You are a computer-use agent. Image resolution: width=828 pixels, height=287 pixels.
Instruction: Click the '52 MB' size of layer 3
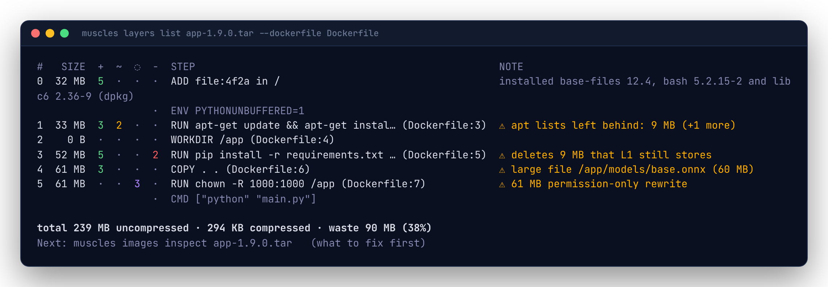[70, 155]
